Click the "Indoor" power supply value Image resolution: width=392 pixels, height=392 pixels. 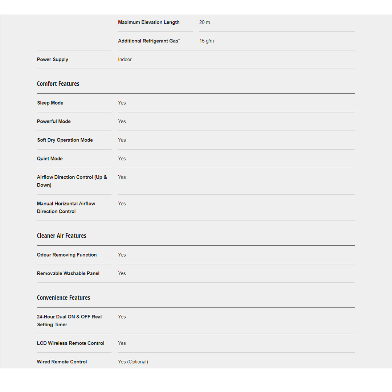(125, 60)
